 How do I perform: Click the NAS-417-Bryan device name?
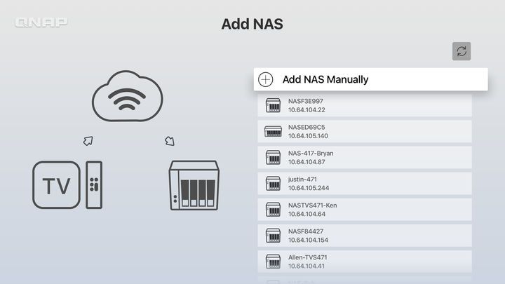click(x=311, y=154)
